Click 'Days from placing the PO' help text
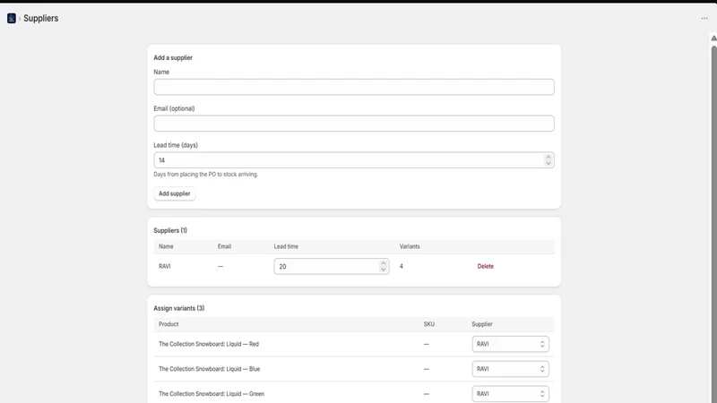This screenshot has width=717, height=403. coord(206,174)
